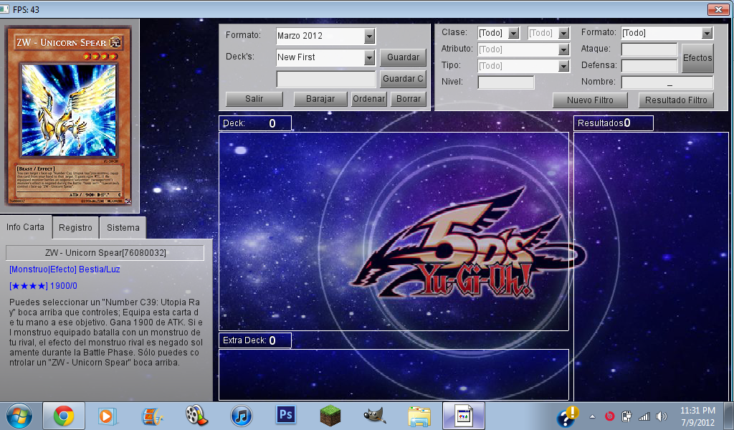Image resolution: width=734 pixels, height=430 pixels.
Task: Open GIMP from the taskbar
Action: pyautogui.click(x=374, y=416)
